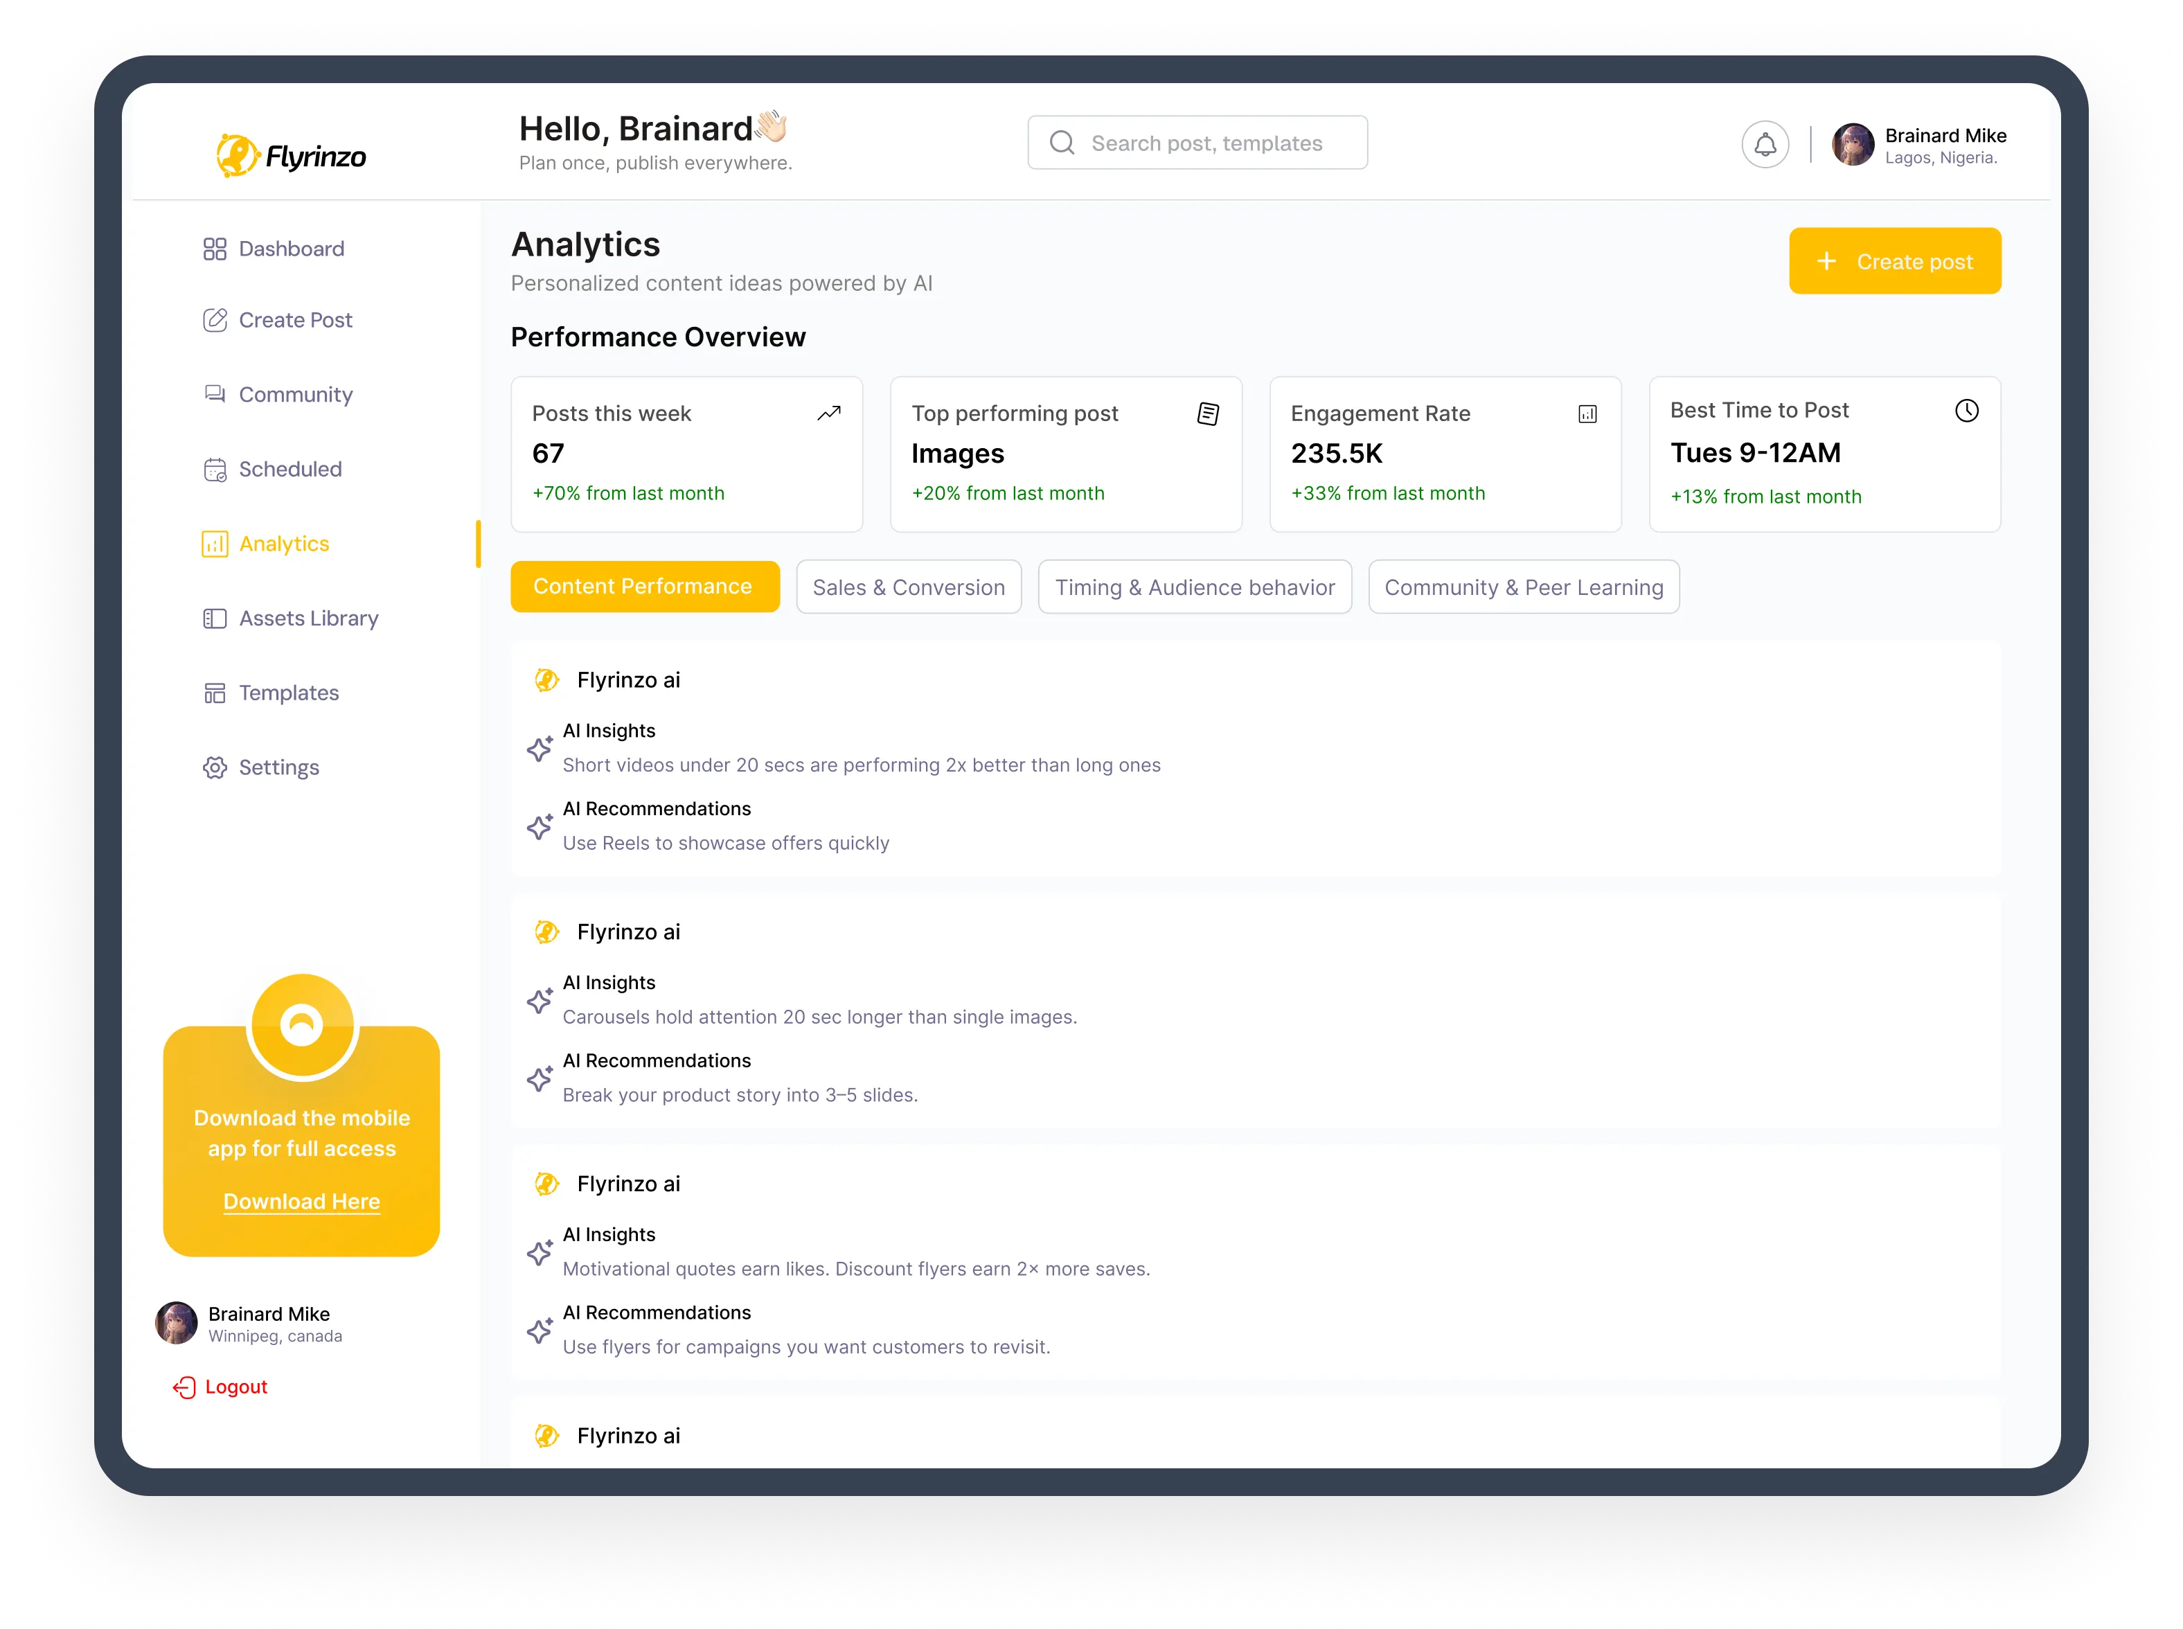Select the Sales & Conversion tab
The height and width of the screenshot is (1629, 2183).
(x=908, y=587)
